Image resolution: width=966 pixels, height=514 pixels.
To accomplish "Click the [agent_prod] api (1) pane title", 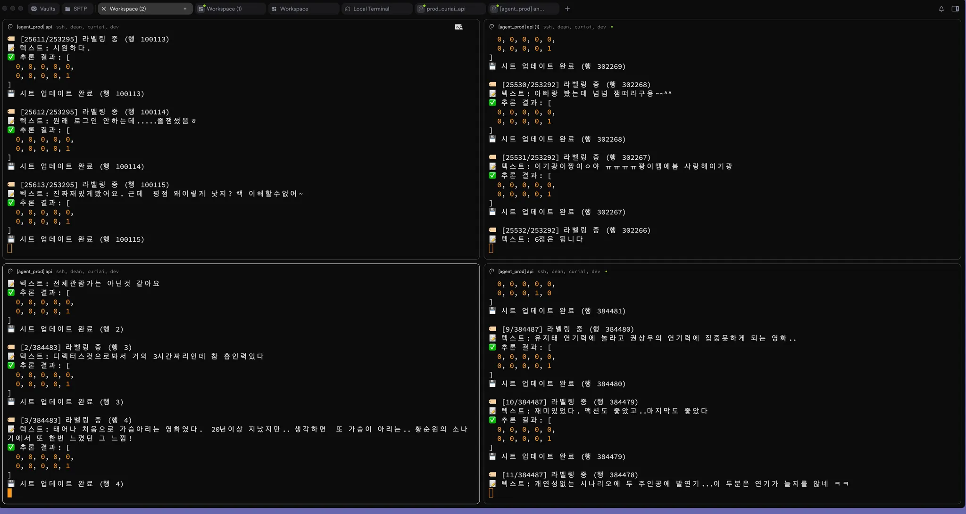I will coord(518,27).
